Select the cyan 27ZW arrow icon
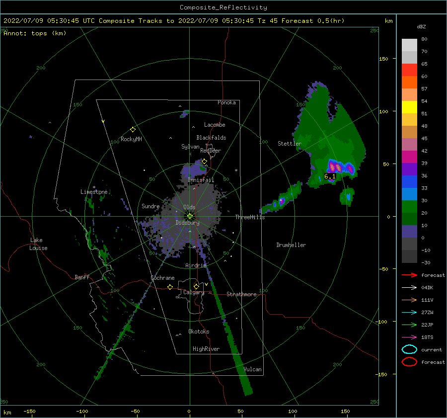 pos(409,313)
